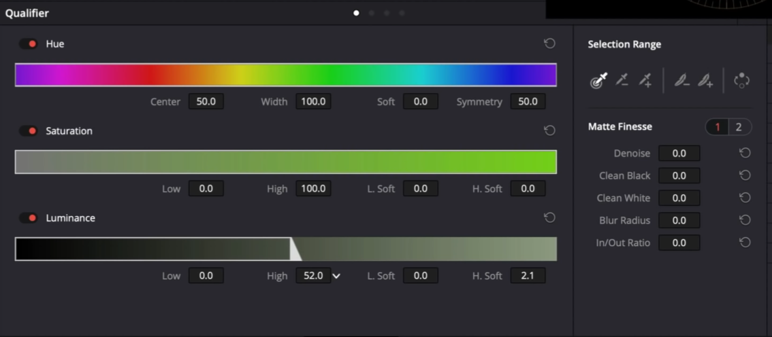Click the Symmetry label under Hue

pyautogui.click(x=479, y=102)
